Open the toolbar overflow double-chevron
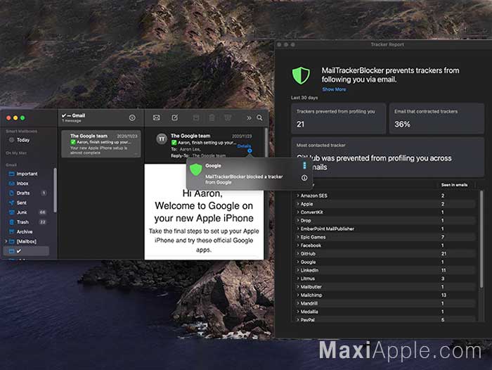492x370 pixels. [249, 118]
